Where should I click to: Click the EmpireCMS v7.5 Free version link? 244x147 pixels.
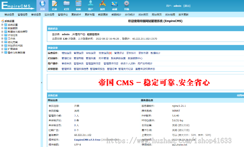(87, 140)
